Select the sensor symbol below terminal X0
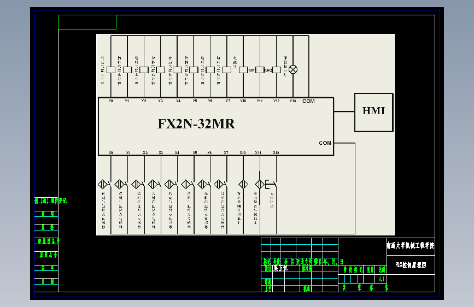The image size is (474, 307). [x=104, y=184]
